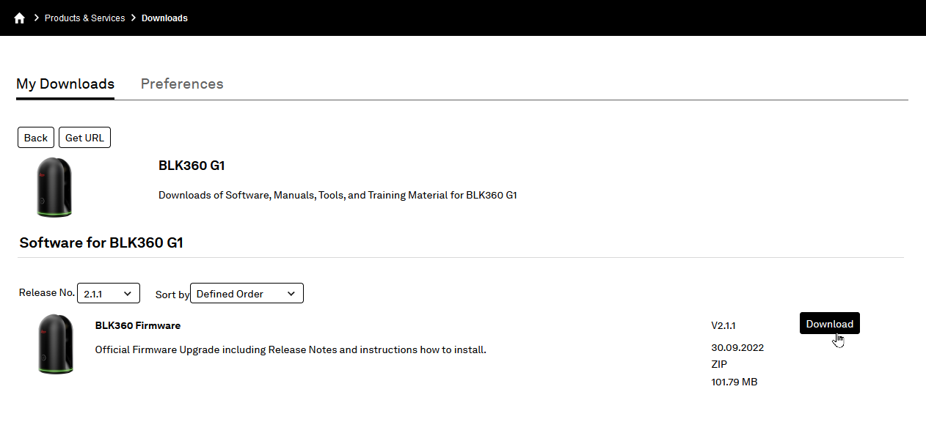Viewport: 926px width, 422px height.
Task: Open Products & Services breadcrumb link
Action: pyautogui.click(x=84, y=18)
